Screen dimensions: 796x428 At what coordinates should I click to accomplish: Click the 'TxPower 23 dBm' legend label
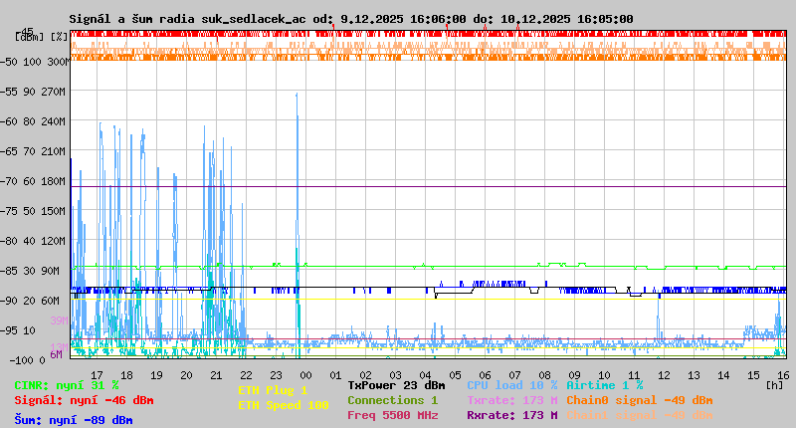pos(396,385)
